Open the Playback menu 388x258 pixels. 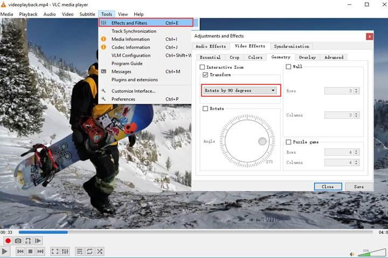click(28, 15)
